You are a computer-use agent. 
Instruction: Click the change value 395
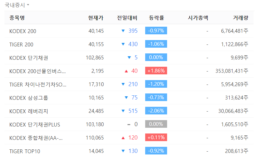point(133,31)
